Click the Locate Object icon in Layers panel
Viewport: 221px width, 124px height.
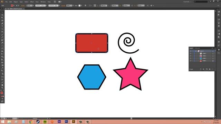pyautogui.click(x=201, y=69)
